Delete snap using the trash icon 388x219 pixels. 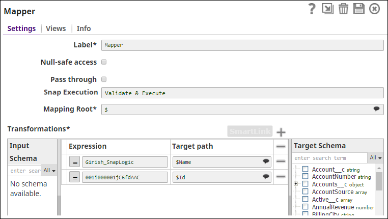tap(343, 9)
